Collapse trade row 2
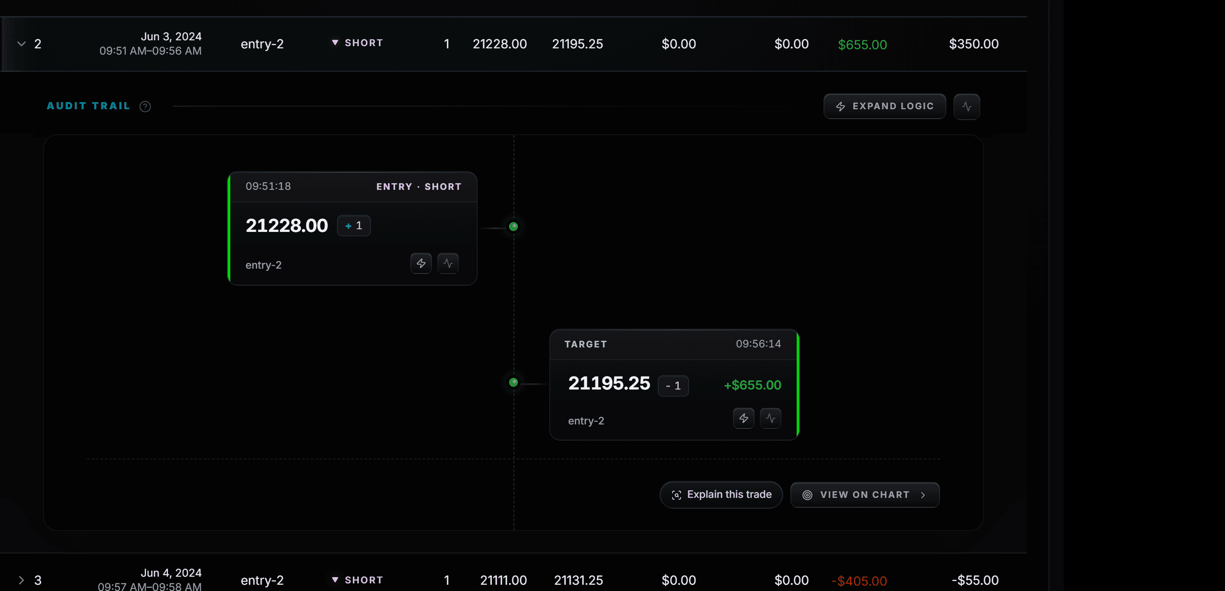Image resolution: width=1225 pixels, height=591 pixels. (22, 44)
